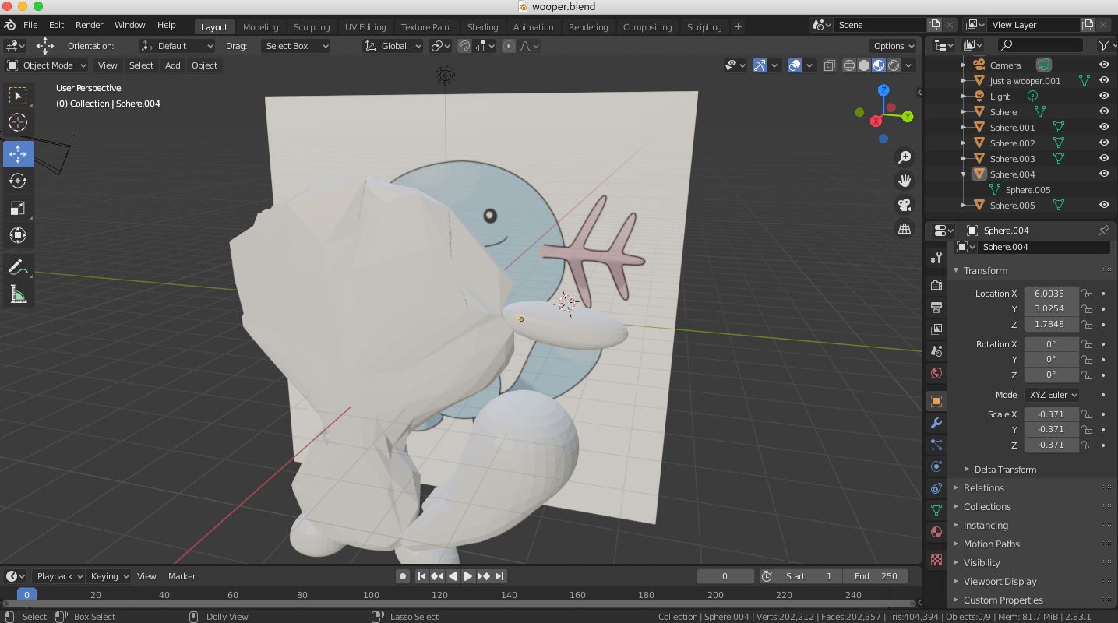
Task: Open the Modifier Properties wrench tab
Action: [936, 423]
